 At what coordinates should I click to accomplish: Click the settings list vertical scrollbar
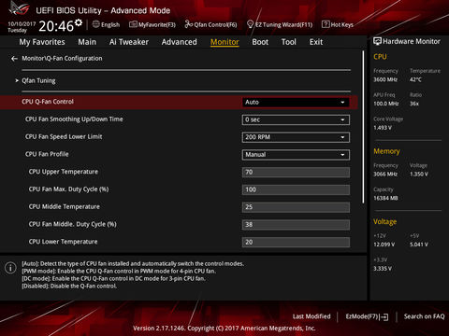(x=363, y=127)
